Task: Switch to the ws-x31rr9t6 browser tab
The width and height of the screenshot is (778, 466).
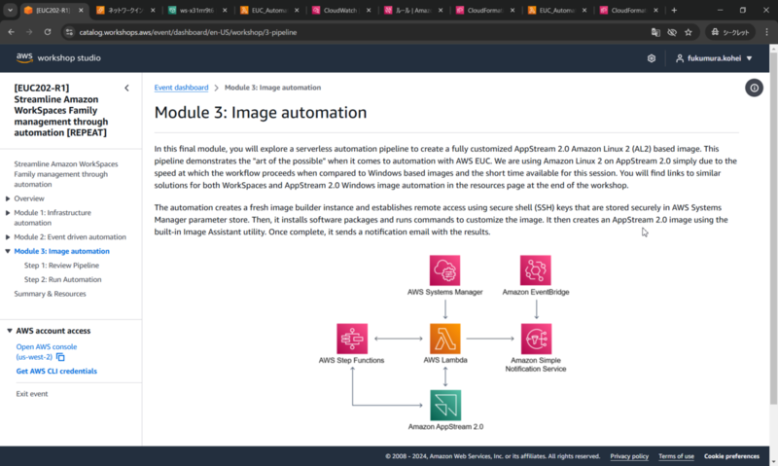Action: click(x=195, y=10)
